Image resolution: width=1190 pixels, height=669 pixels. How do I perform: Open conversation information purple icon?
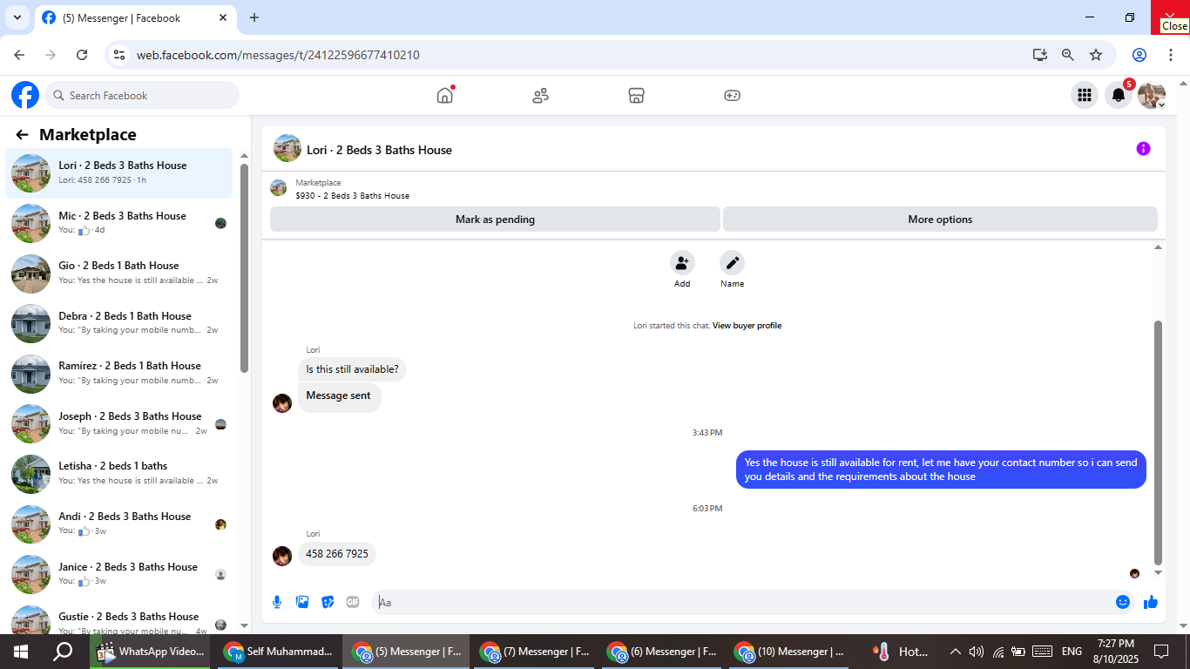(1143, 149)
